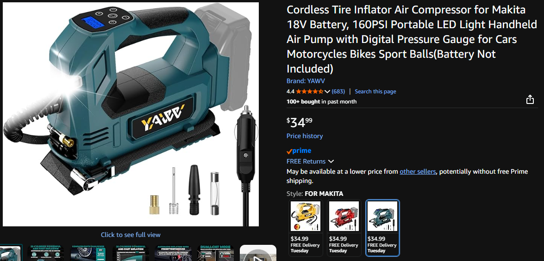
Task: Select the teal FOR MAKITA style
Action: coord(383,227)
